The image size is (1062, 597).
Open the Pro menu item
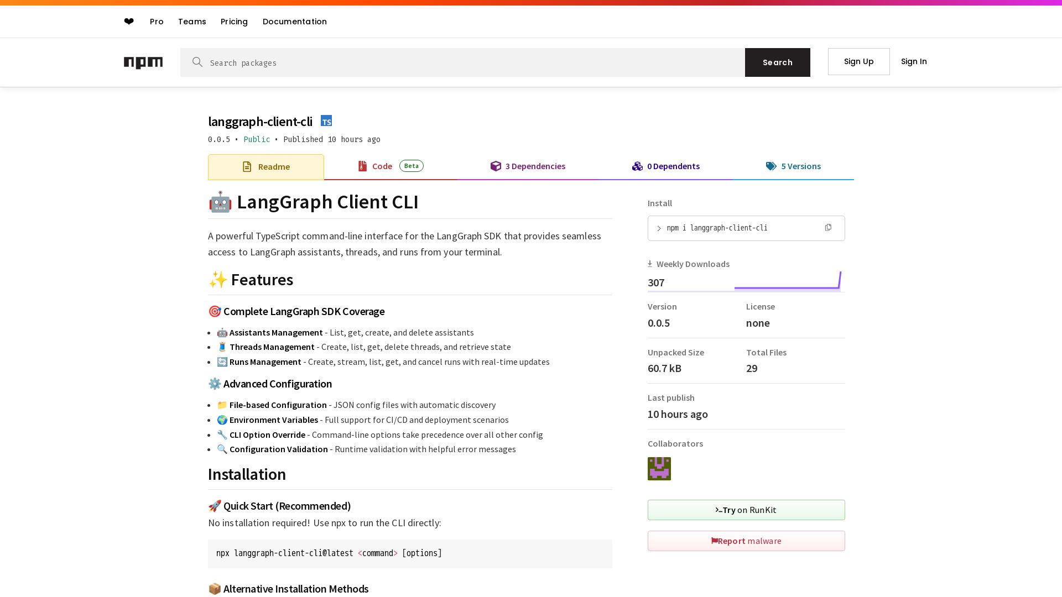click(x=157, y=22)
